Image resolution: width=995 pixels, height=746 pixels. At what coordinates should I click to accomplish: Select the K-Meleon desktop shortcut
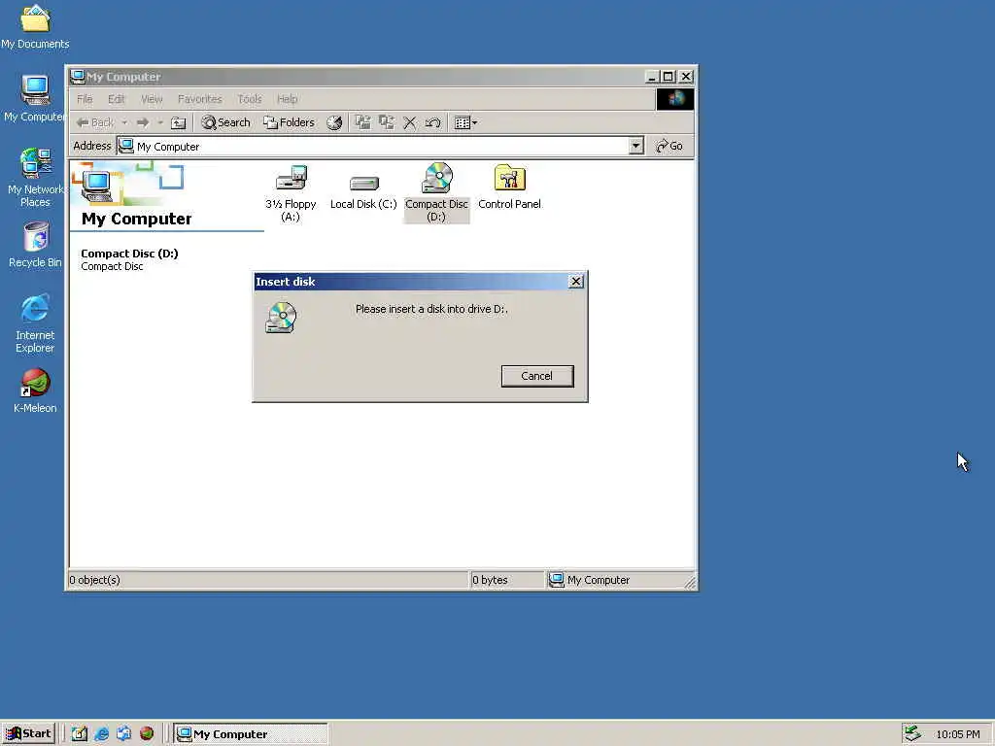click(x=35, y=391)
